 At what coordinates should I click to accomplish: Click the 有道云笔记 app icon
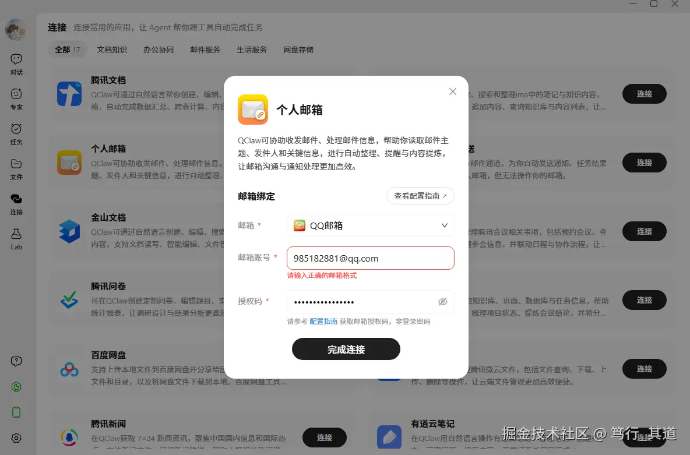pyautogui.click(x=389, y=437)
